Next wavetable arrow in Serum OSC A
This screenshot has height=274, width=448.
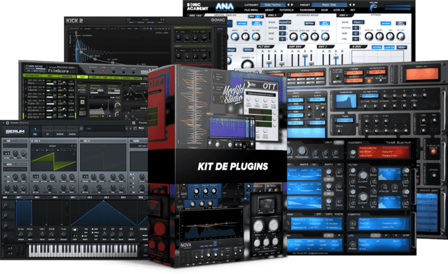[x=75, y=146]
